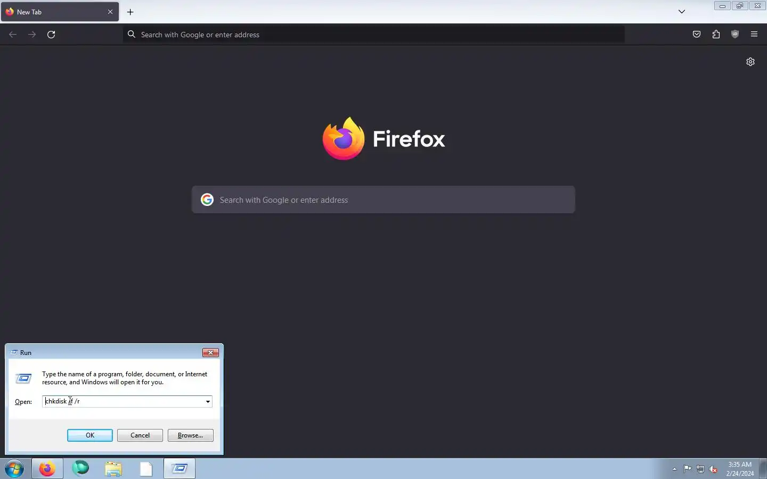Click the Run program icon in dialog
Viewport: 767px width, 479px height.
[23, 378]
